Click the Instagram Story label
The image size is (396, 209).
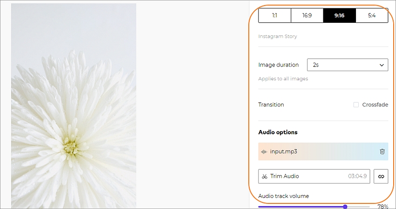278,36
